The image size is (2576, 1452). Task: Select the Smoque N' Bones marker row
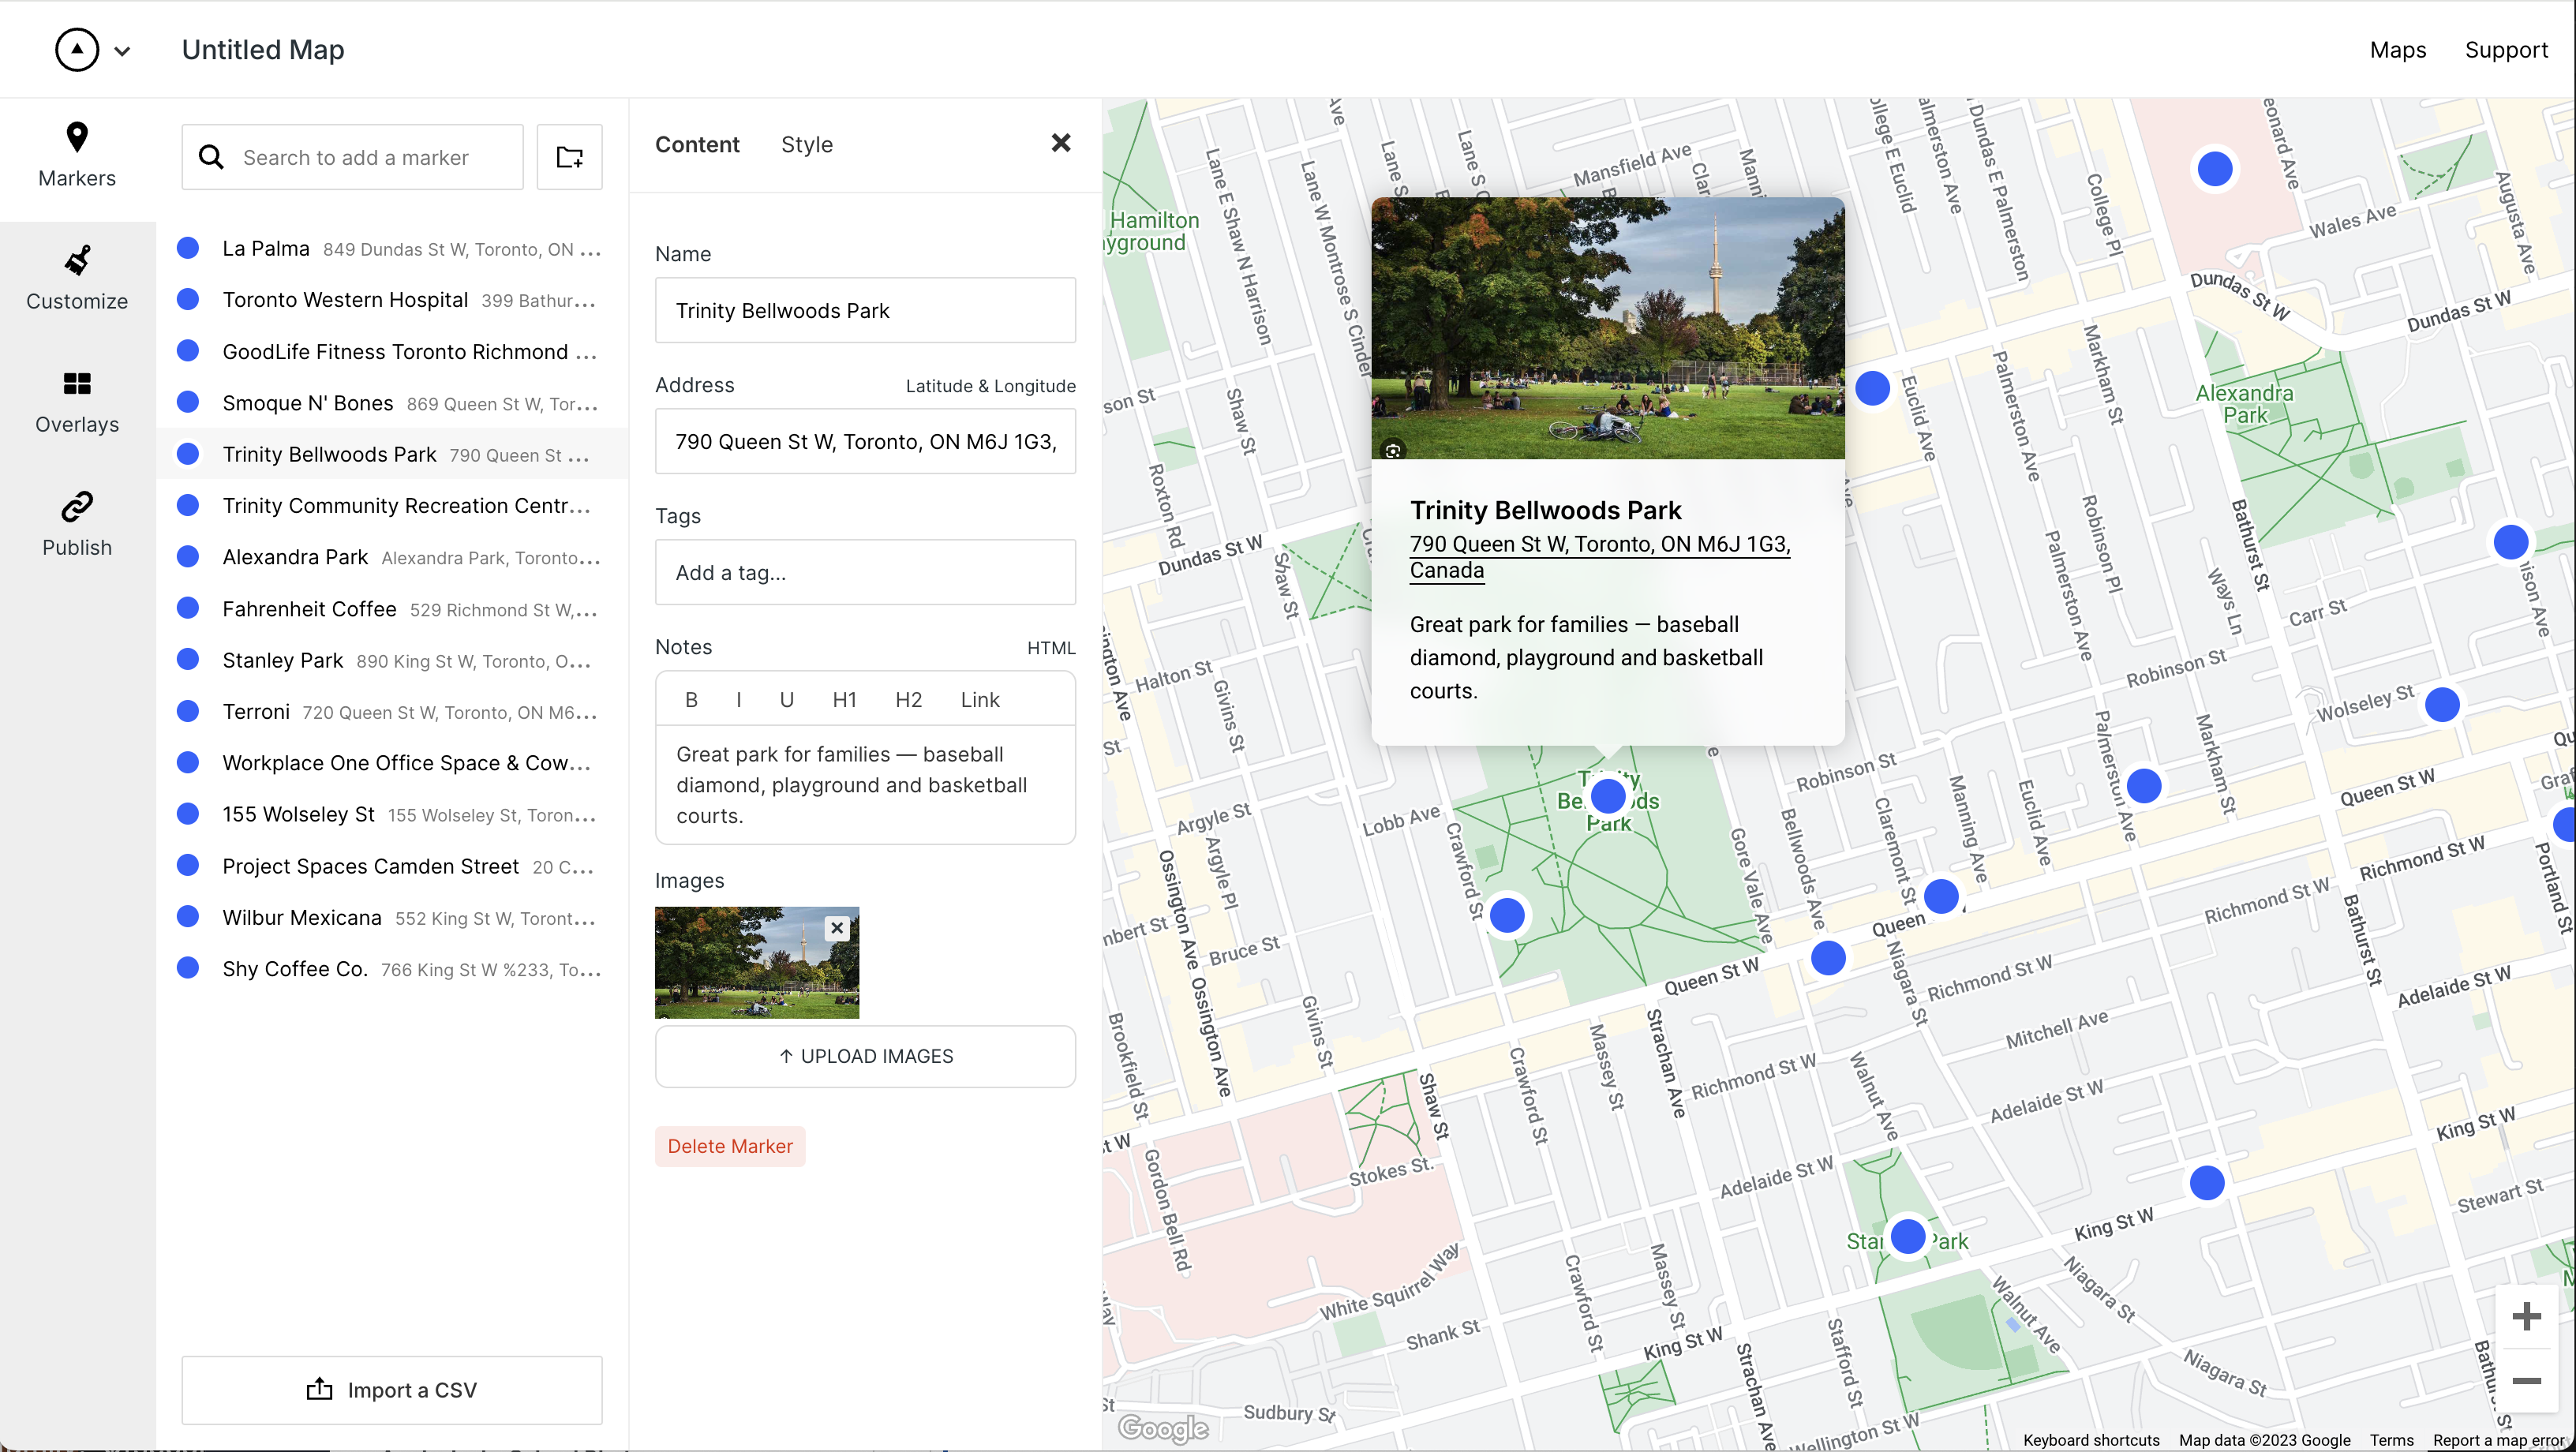click(392, 403)
